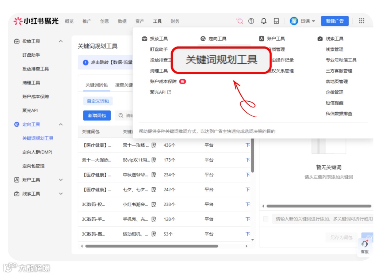Screen dimensions: 386x275
Task: Click the 账户工具 sidebar icon
Action: pyautogui.click(x=17, y=180)
